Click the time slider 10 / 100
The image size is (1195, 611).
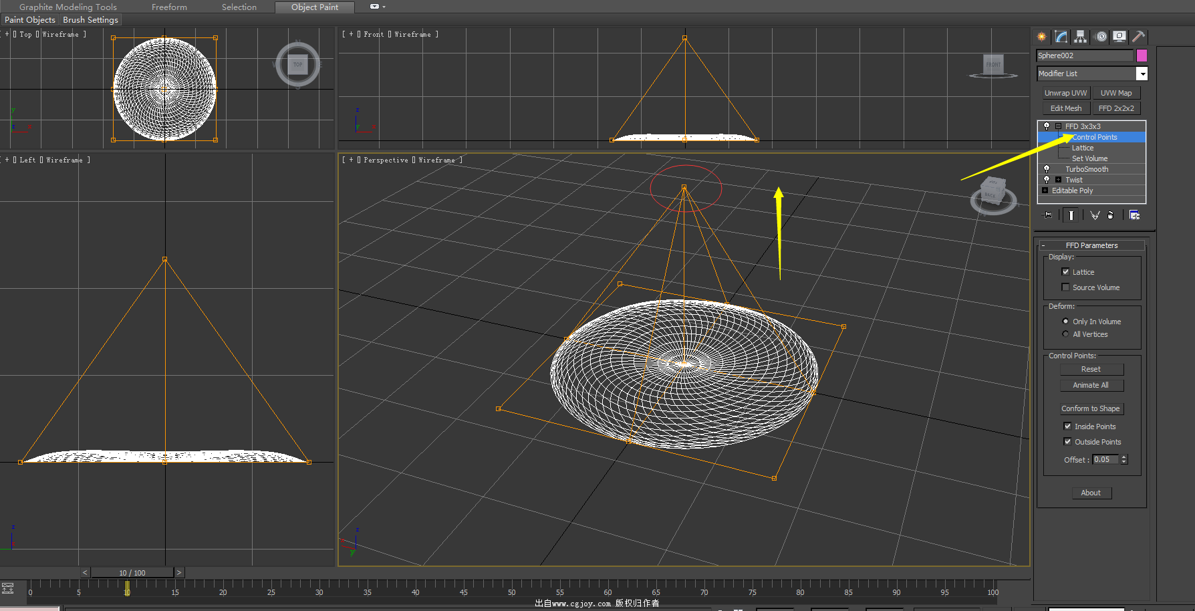click(132, 573)
